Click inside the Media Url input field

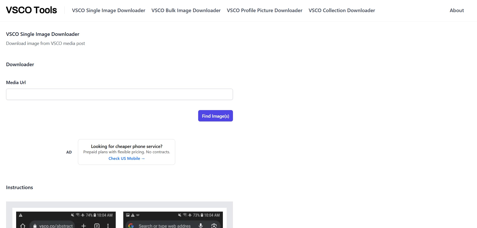[x=119, y=94]
